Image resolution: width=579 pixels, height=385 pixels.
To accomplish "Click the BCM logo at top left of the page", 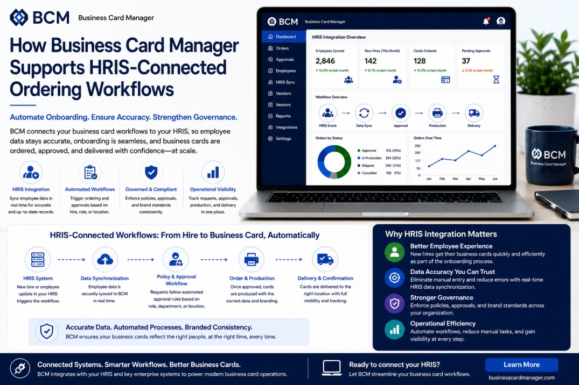I will pos(39,17).
